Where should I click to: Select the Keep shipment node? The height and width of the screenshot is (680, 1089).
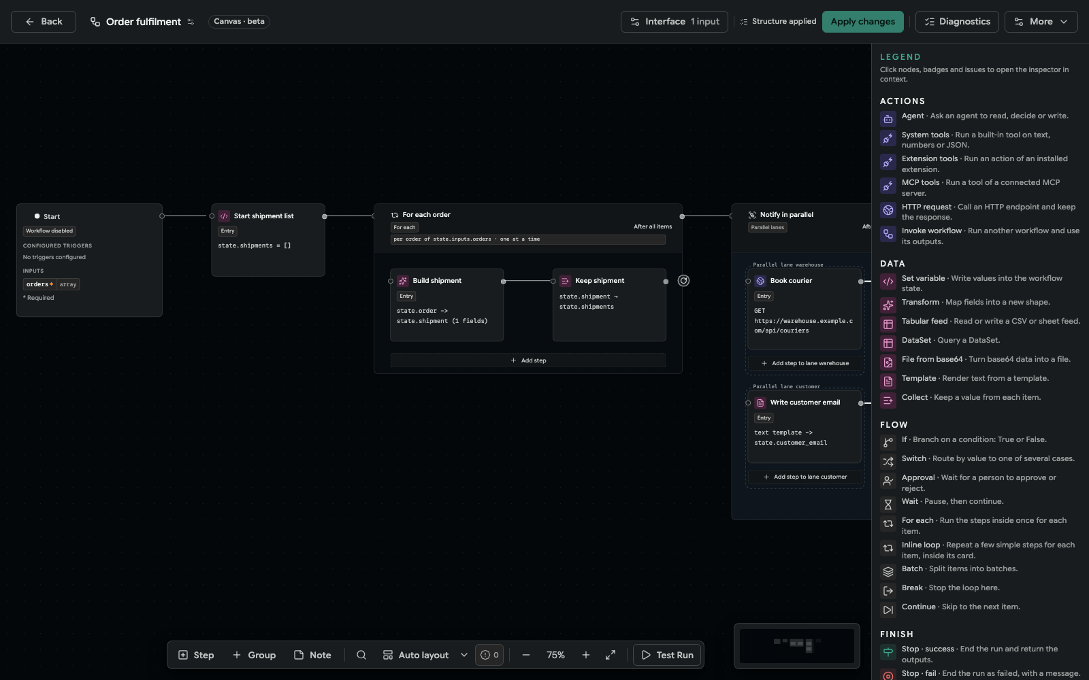pyautogui.click(x=609, y=305)
